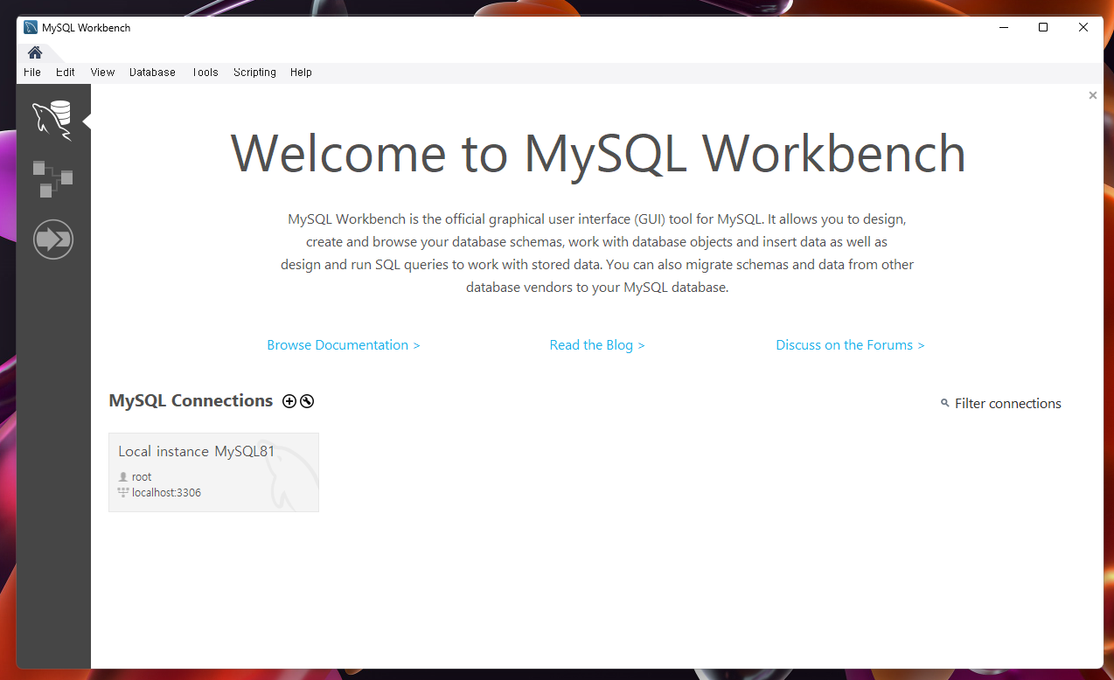Minimize the MySQL Workbench window
The image size is (1114, 680).
(x=1003, y=27)
